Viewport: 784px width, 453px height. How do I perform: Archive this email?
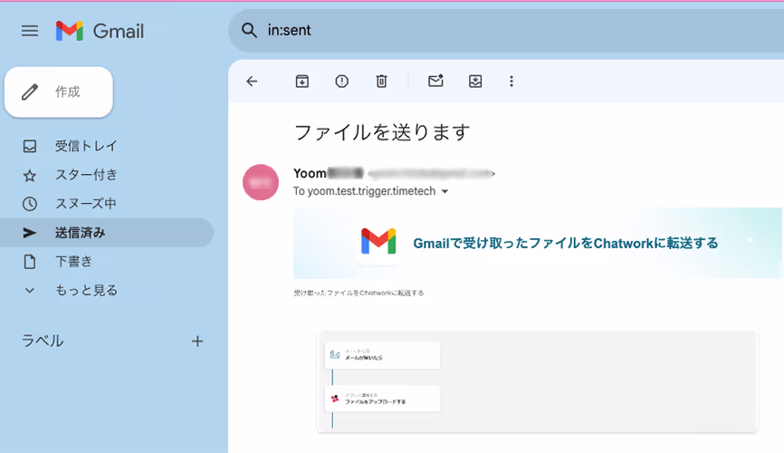click(302, 82)
